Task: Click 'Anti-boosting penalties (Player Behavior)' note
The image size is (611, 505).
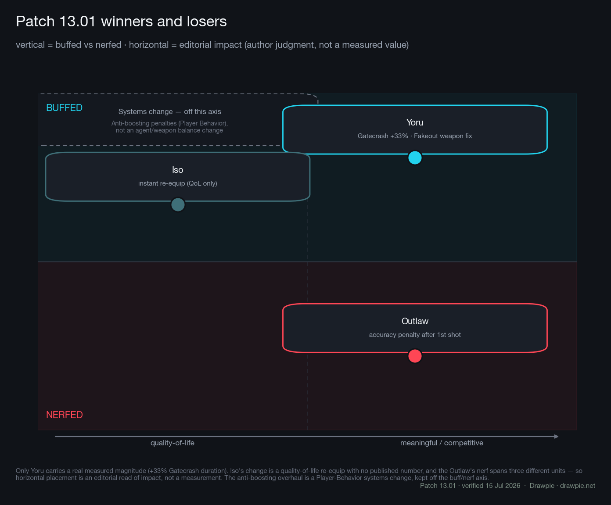Action: coord(169,123)
